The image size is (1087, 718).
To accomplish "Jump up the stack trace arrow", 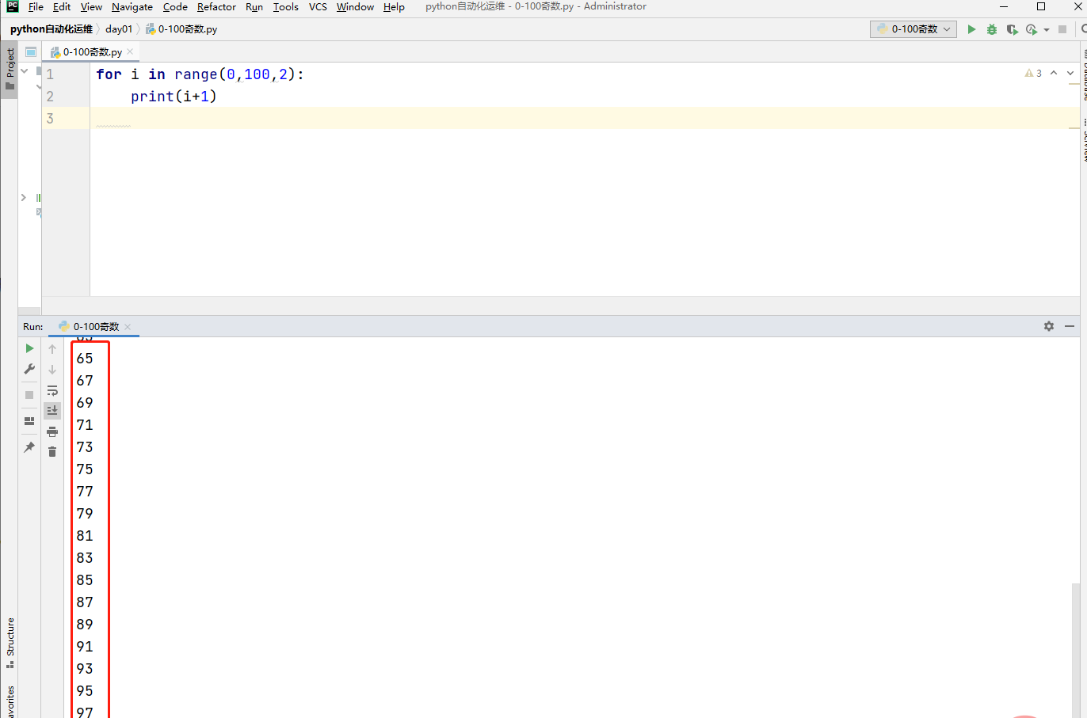I will click(52, 349).
